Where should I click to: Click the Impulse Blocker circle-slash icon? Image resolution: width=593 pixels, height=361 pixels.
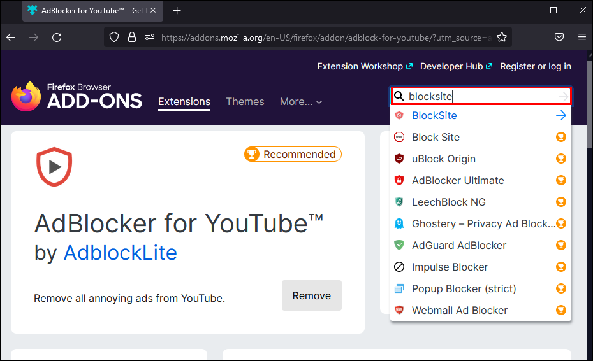[x=399, y=267]
